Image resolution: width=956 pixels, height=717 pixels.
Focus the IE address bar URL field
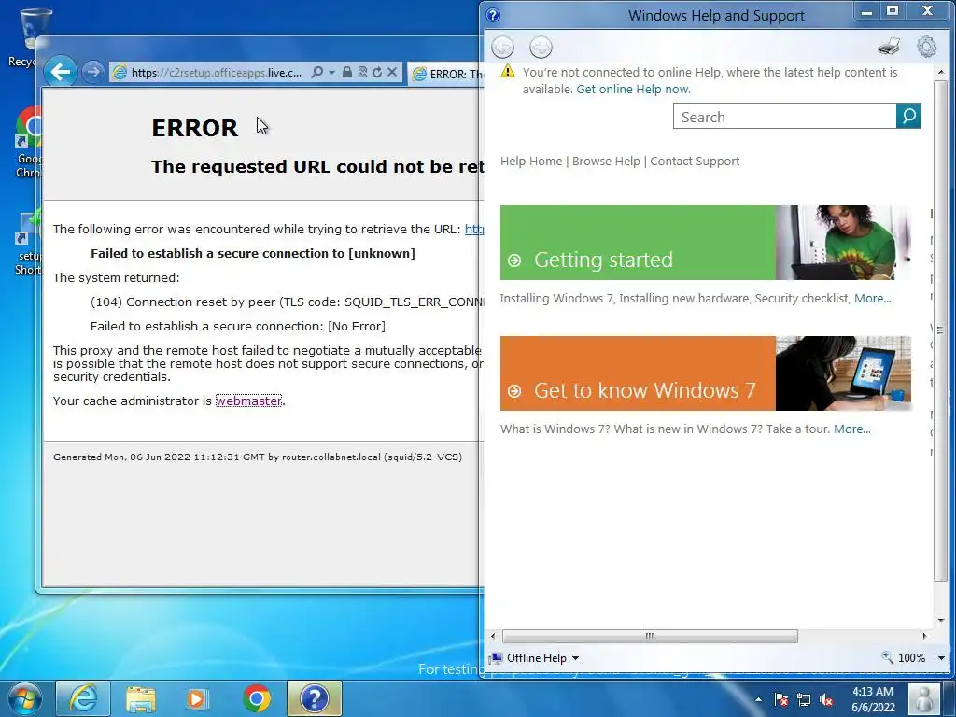pyautogui.click(x=217, y=72)
